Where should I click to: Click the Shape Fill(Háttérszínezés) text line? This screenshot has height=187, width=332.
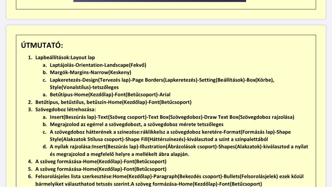coord(159,139)
